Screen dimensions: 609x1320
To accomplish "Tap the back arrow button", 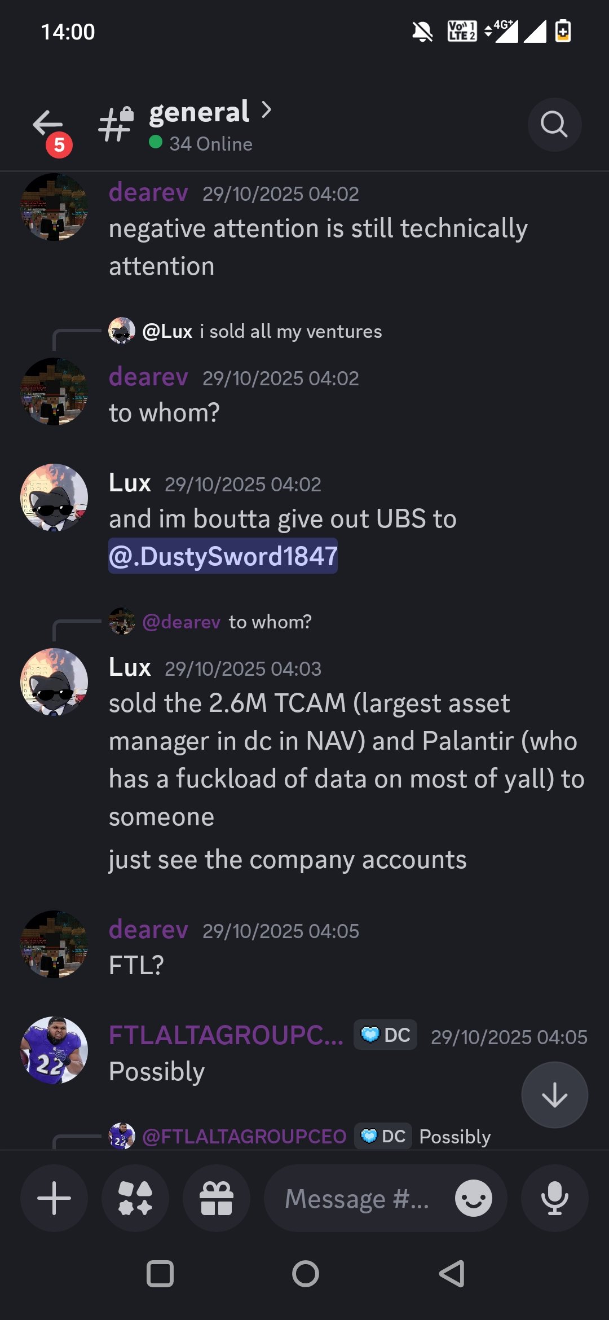I will pos(48,124).
